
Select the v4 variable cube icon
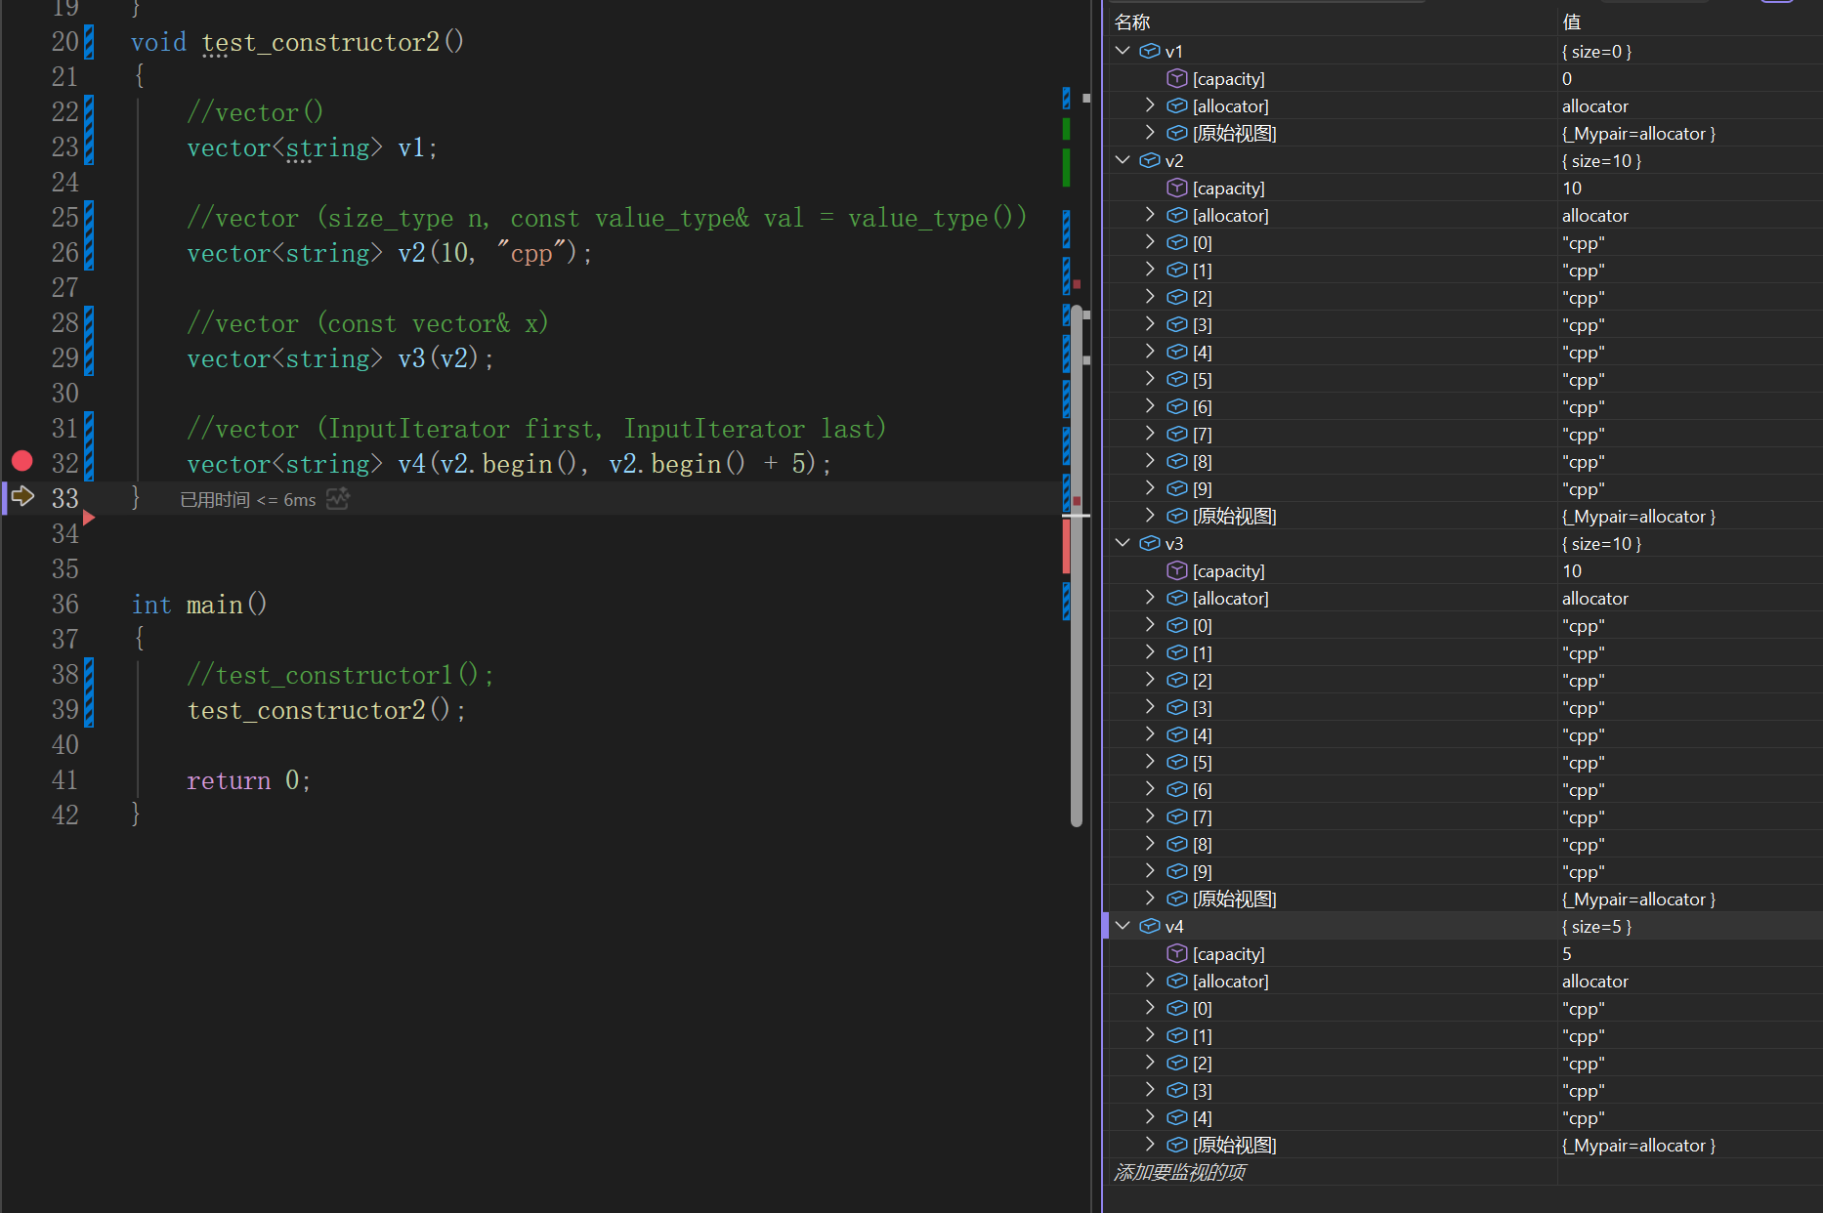coord(1150,926)
